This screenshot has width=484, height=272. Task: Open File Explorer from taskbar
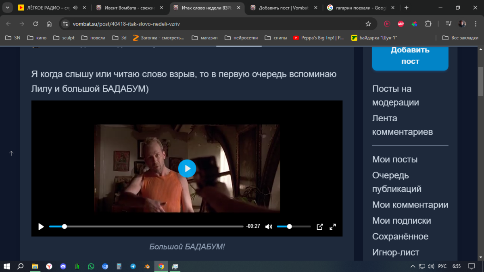(35, 266)
